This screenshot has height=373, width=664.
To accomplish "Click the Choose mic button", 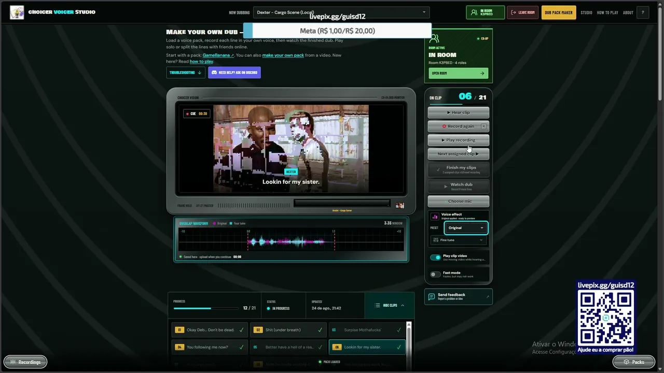I will (x=458, y=201).
